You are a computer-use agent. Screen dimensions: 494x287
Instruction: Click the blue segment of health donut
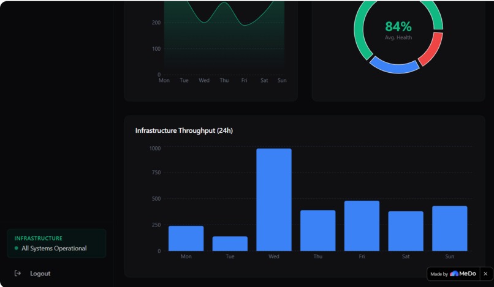pos(395,67)
